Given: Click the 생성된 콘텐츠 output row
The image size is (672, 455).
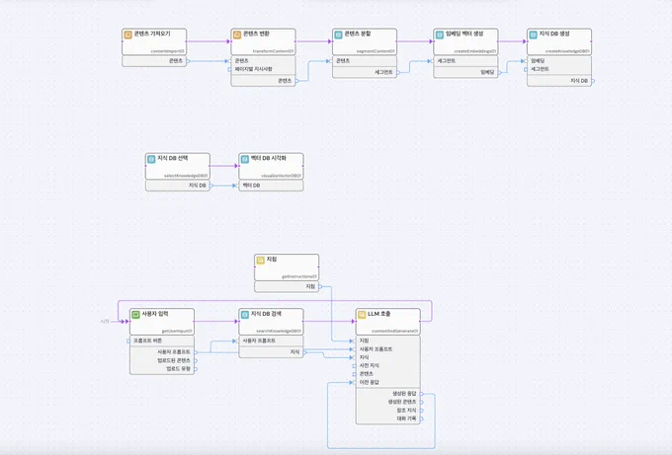Looking at the screenshot, I should 387,402.
